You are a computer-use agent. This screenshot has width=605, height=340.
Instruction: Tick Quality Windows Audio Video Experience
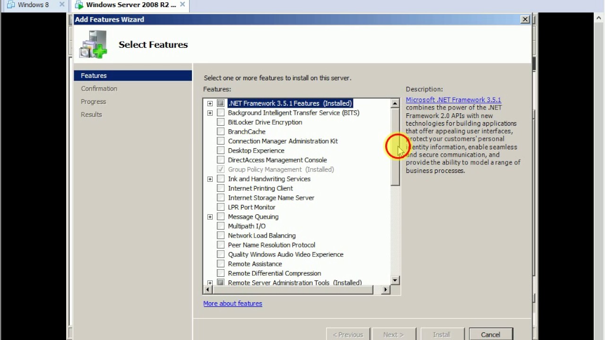(x=221, y=254)
